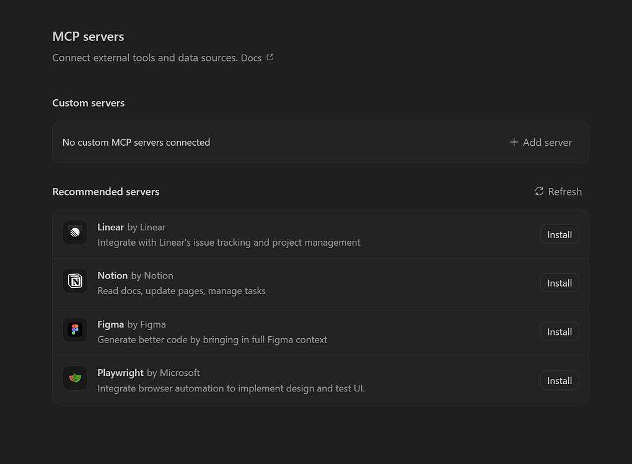Click 'by Microsoft' publisher text

click(x=173, y=373)
